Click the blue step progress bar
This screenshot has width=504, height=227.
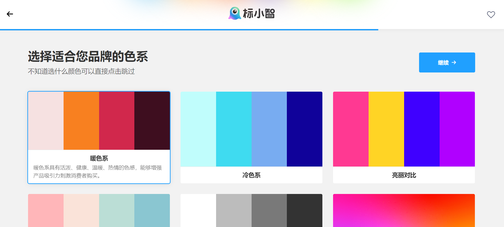[189, 30]
